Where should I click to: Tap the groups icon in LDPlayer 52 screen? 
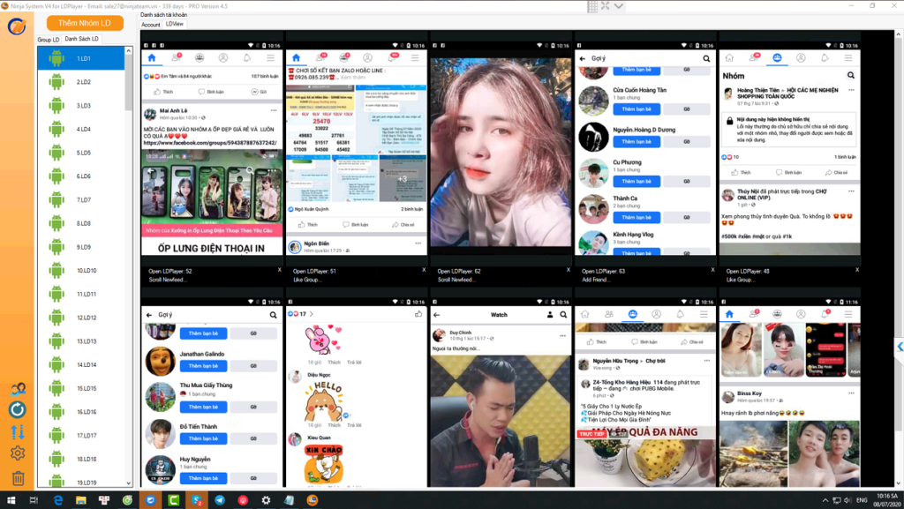tap(200, 57)
